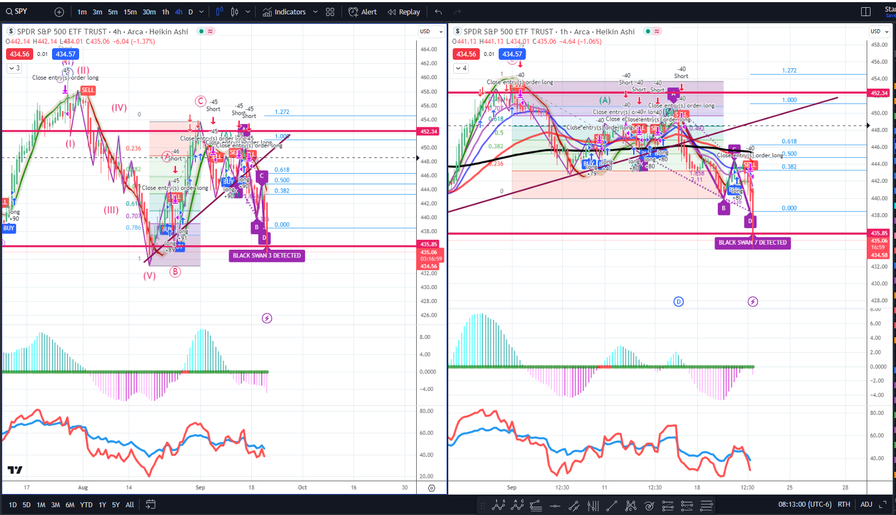Select the 5m timeframe
The height and width of the screenshot is (515, 896).
click(x=113, y=12)
